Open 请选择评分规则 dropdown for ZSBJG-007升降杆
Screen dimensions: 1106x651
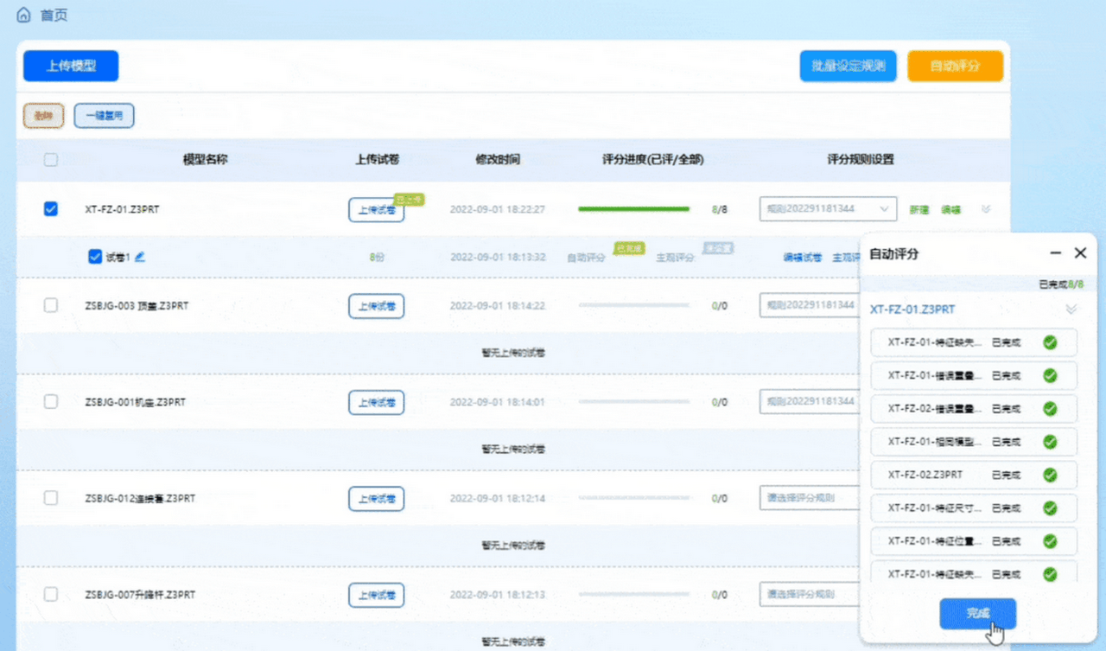coord(810,595)
